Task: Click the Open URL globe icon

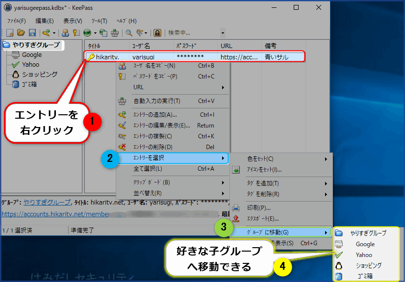Action: [x=87, y=33]
